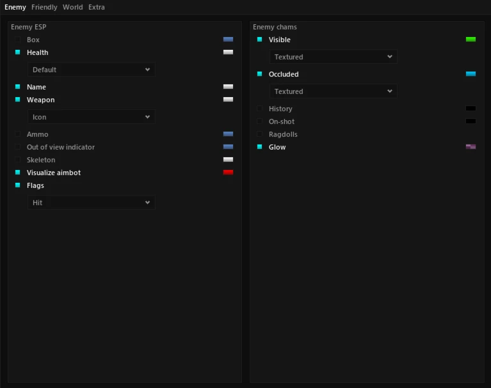Open the World tab
Image resolution: width=491 pixels, height=388 pixels.
(72, 7)
